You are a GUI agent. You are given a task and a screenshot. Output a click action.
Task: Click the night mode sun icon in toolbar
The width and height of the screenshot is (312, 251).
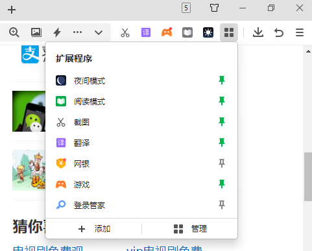point(208,32)
